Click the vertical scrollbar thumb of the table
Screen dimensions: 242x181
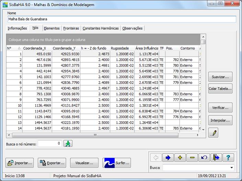pyautogui.click(x=203, y=42)
